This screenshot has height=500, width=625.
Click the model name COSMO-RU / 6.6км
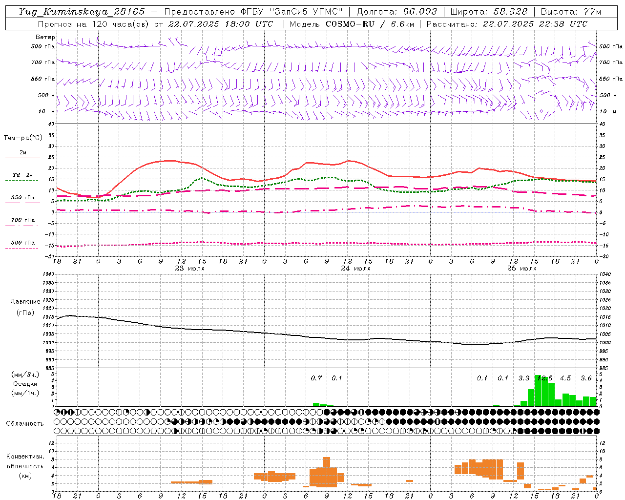(370, 24)
